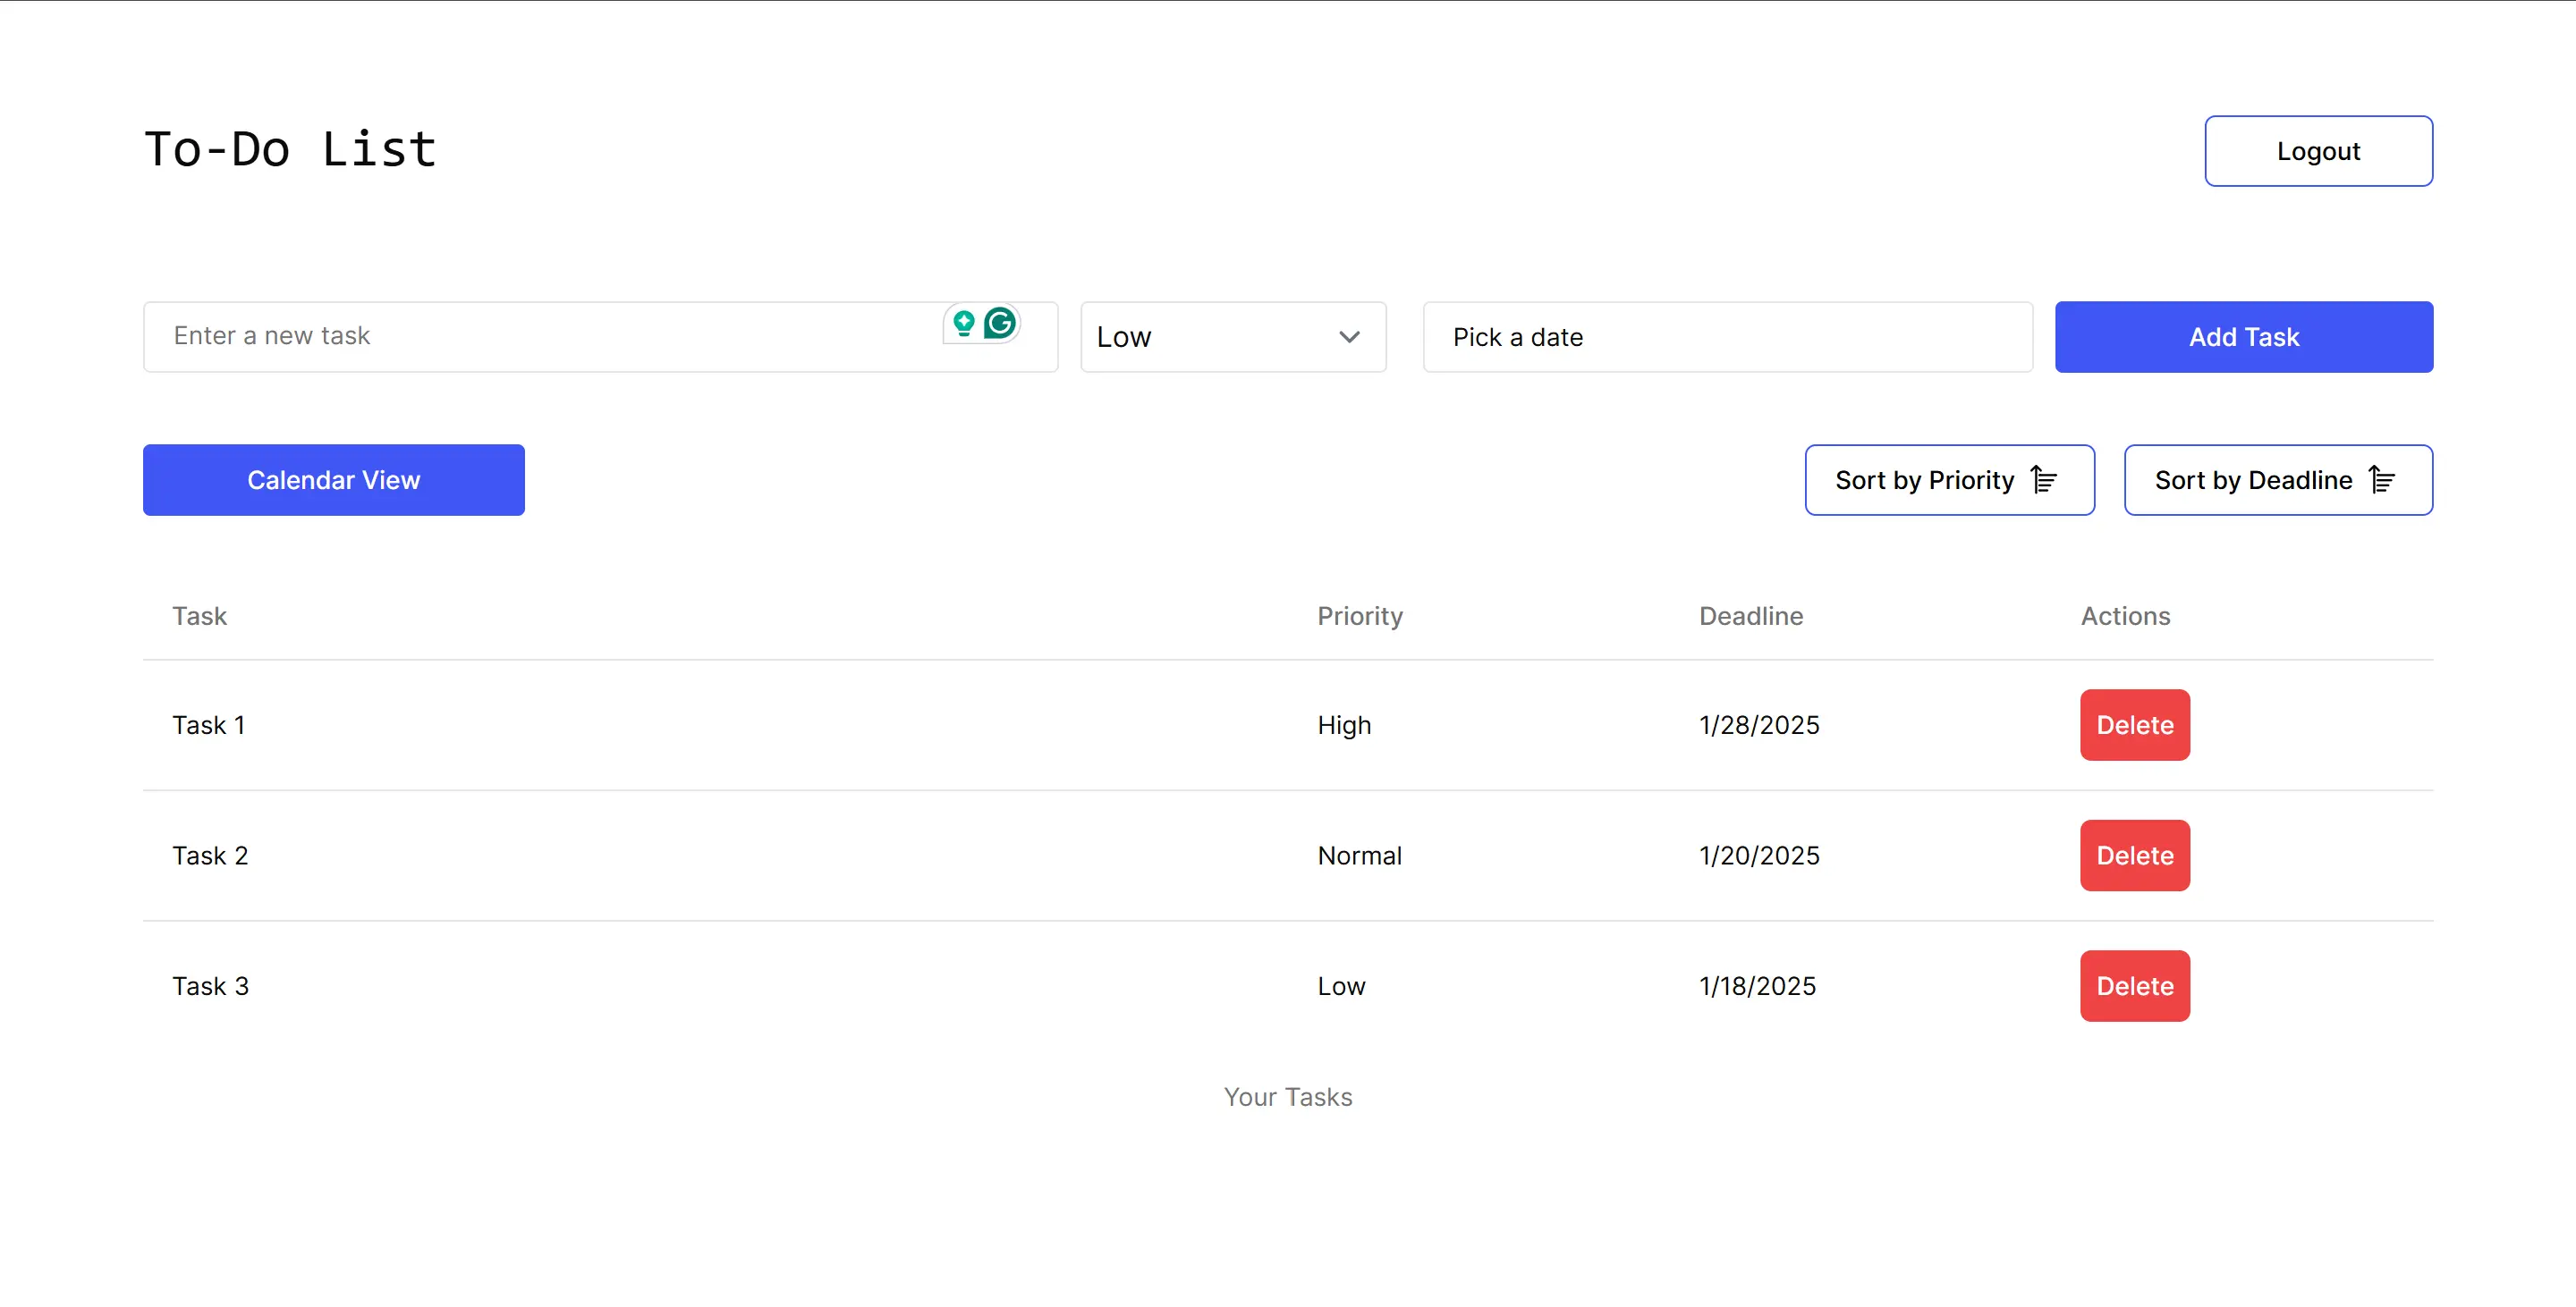Click sort icon on Sort by Priority

tap(2043, 480)
